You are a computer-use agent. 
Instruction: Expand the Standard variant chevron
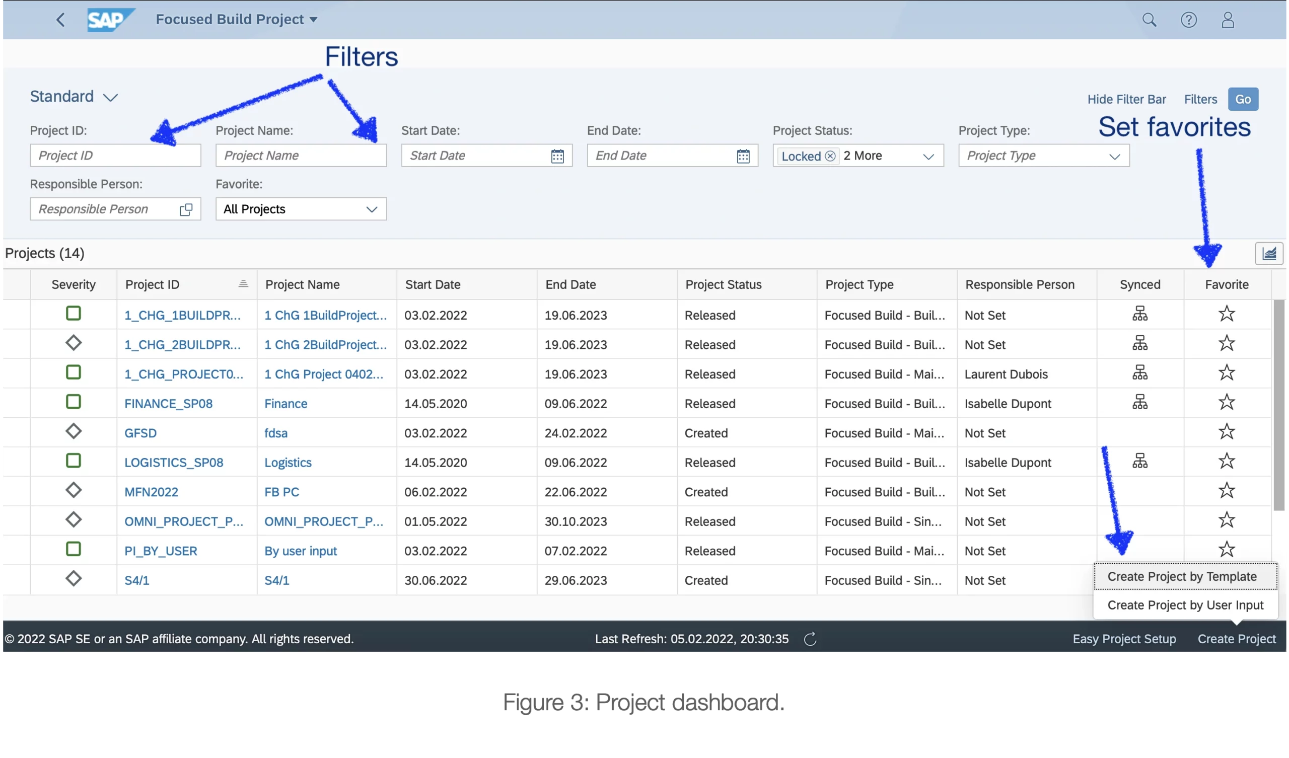pyautogui.click(x=110, y=97)
